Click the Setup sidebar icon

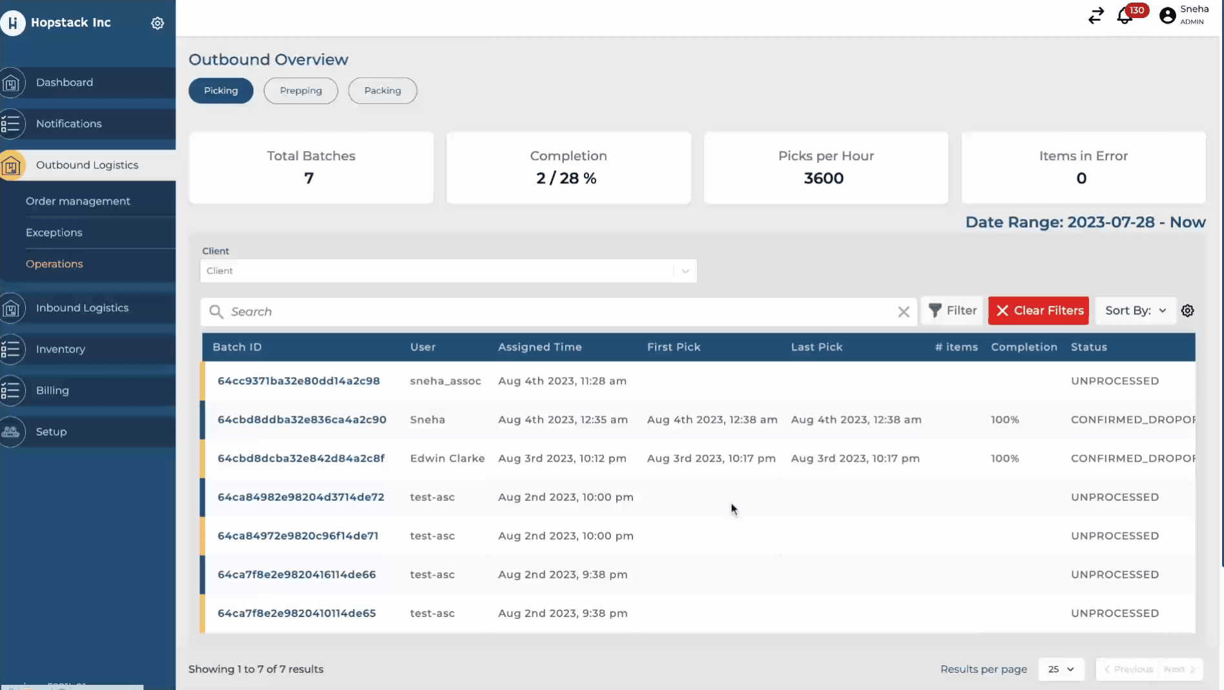point(12,432)
